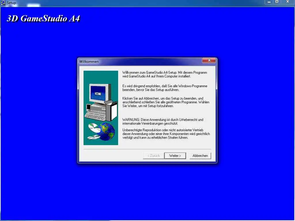
Task: Click the 'Unberechtigte Reproduktion' paragraph
Action: [x=166, y=134]
